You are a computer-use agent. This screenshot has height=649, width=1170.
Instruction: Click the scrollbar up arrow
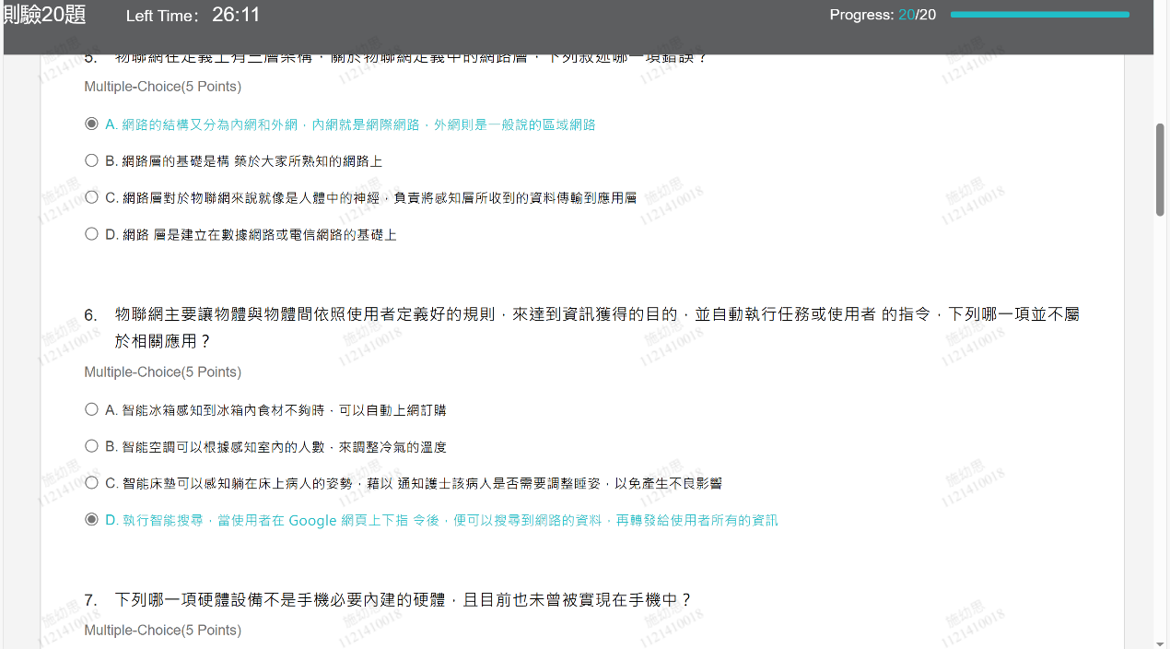tap(1160, 7)
